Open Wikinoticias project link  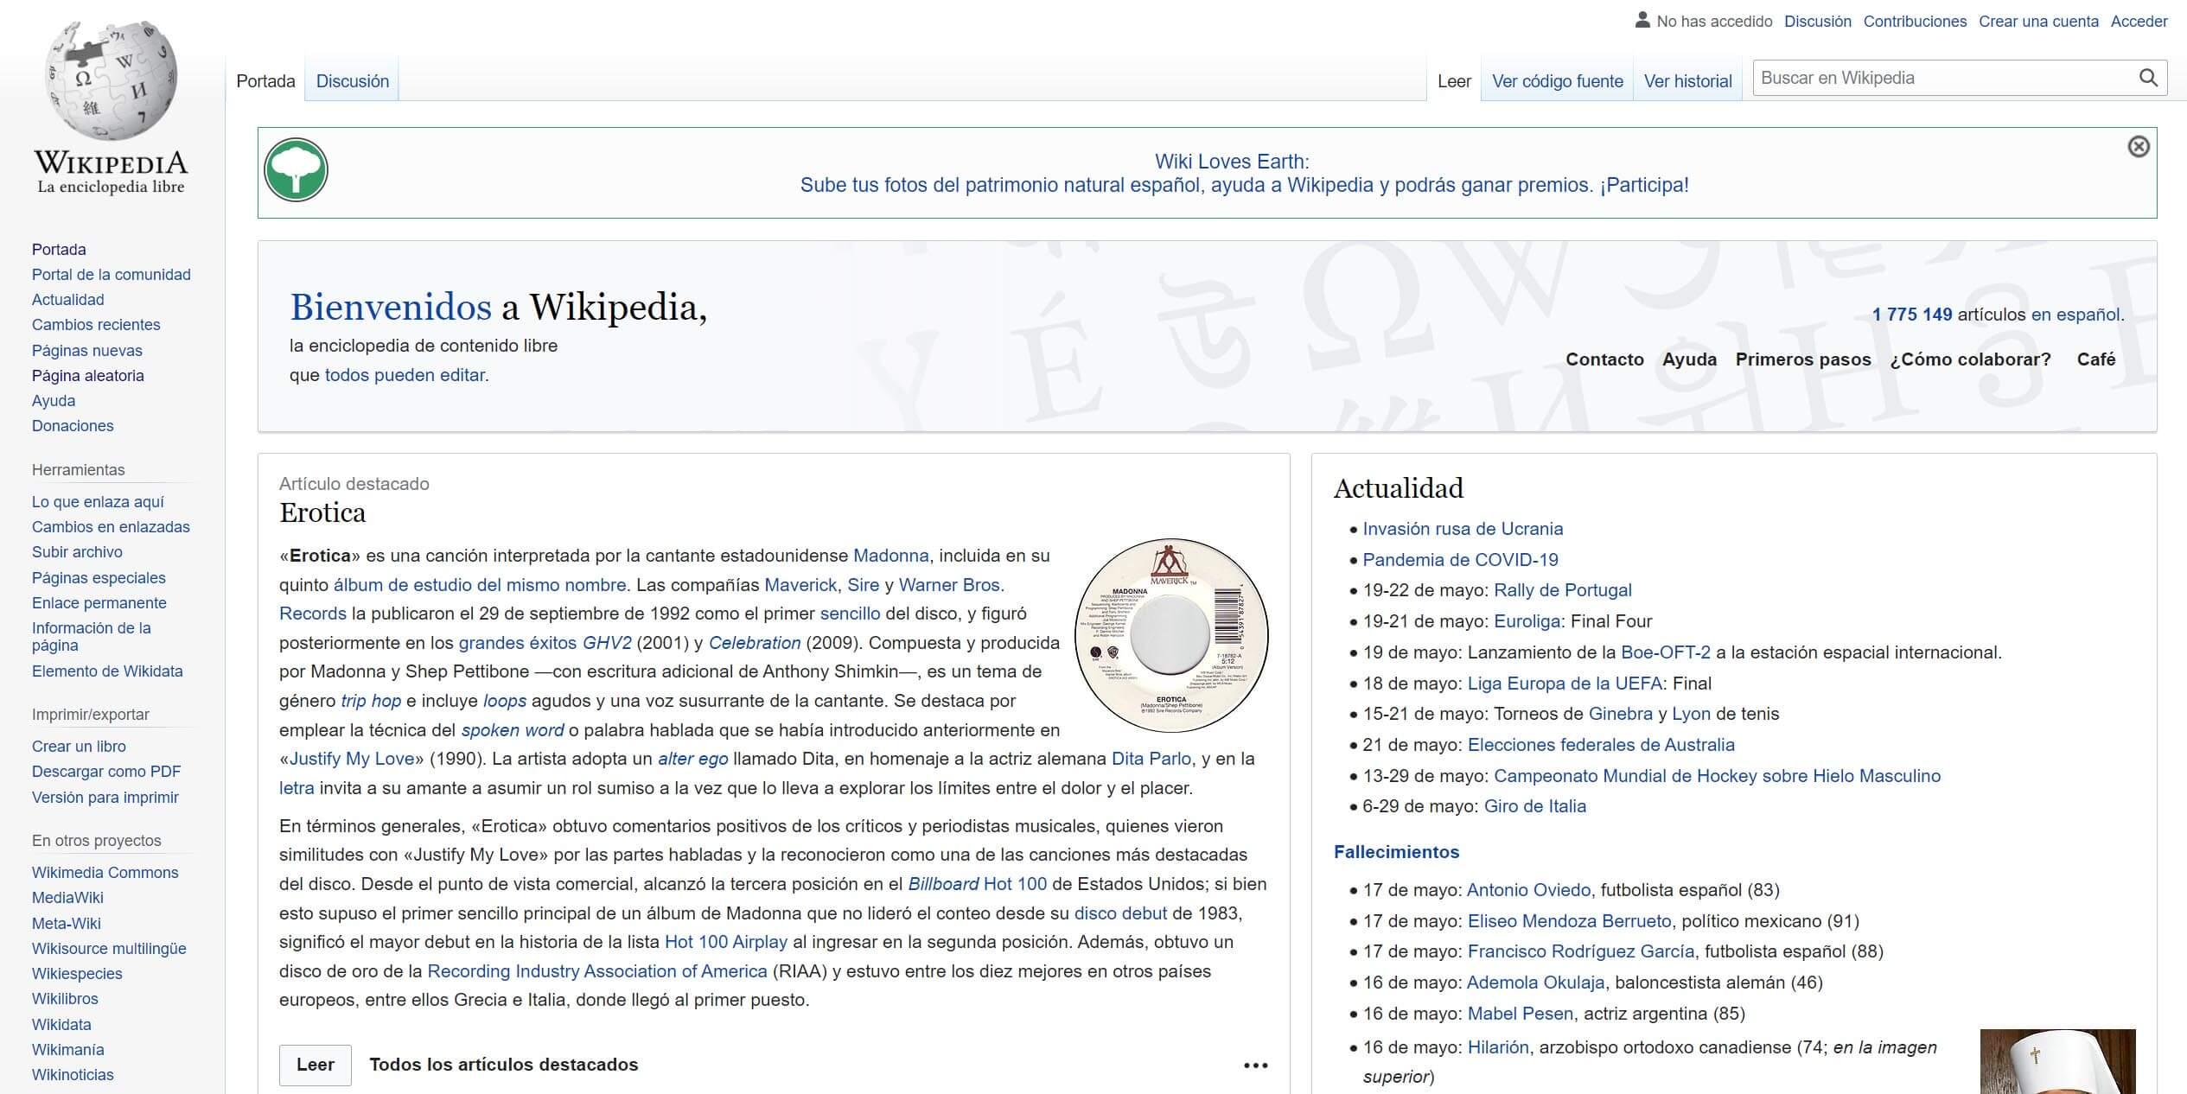coord(73,1075)
